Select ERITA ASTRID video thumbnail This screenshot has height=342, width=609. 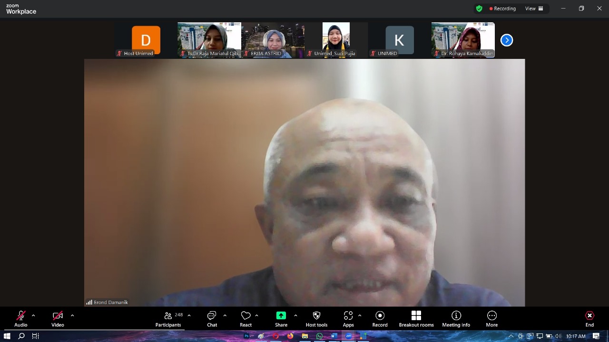click(273, 40)
